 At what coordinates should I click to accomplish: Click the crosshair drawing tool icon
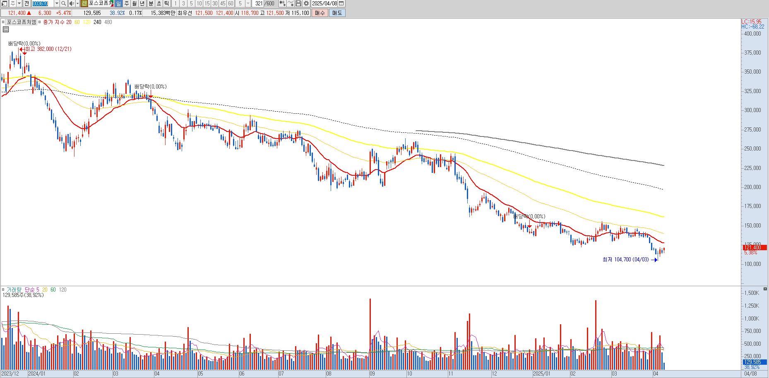291,3
